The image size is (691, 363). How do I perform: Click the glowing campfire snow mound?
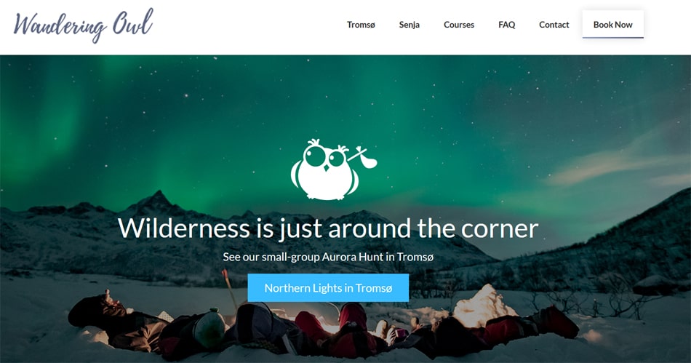point(484,306)
